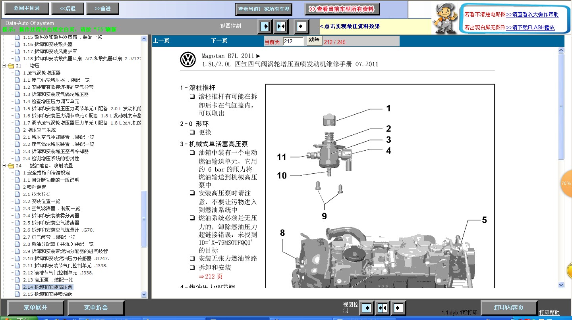Screen dimensions: 572x320
Task: Open 1.3 拆卸和安装废气涡轮增压器
Action: coord(56,94)
